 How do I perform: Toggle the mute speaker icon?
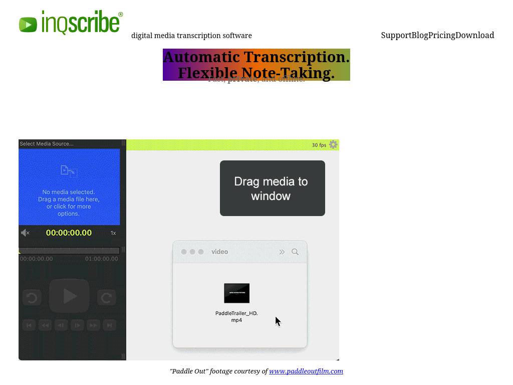25,233
